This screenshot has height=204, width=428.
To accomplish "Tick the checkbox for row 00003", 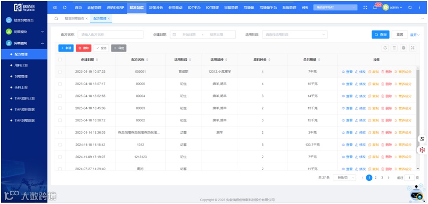I will 60,108.
